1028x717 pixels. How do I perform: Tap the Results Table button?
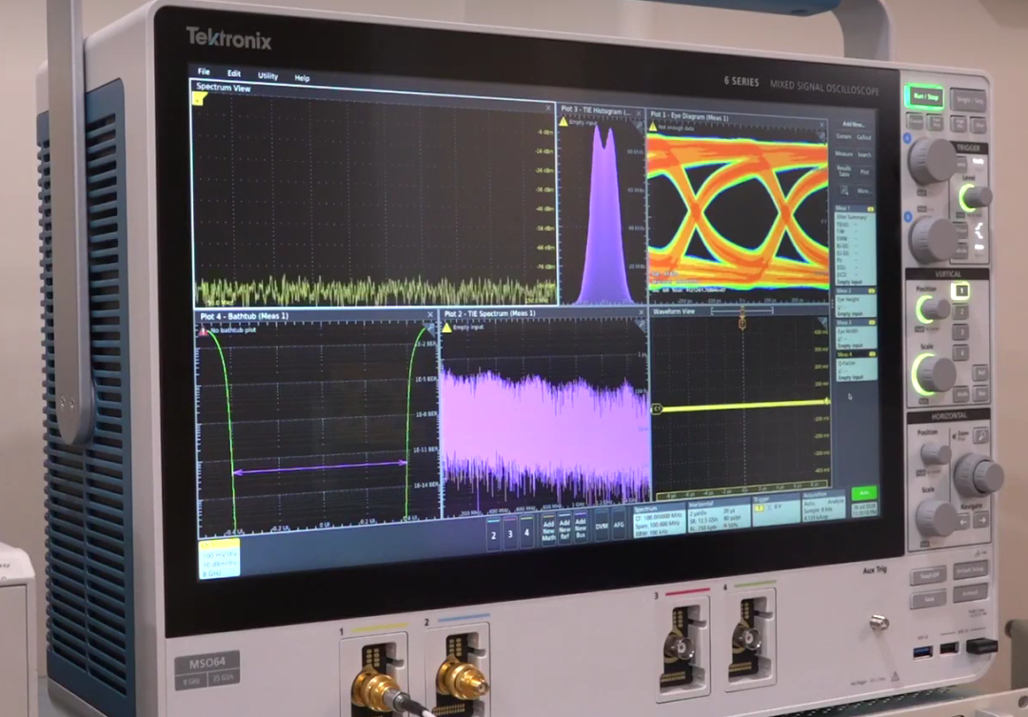click(x=843, y=171)
